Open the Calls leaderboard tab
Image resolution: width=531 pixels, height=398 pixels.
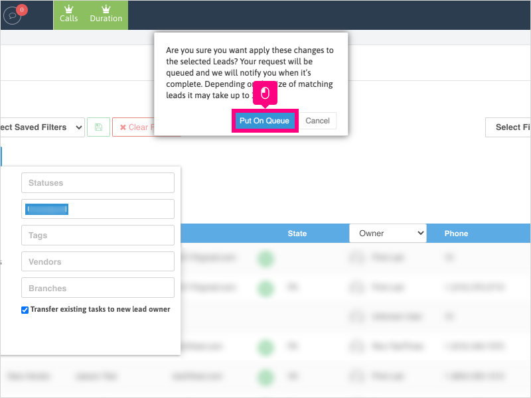[x=69, y=15]
